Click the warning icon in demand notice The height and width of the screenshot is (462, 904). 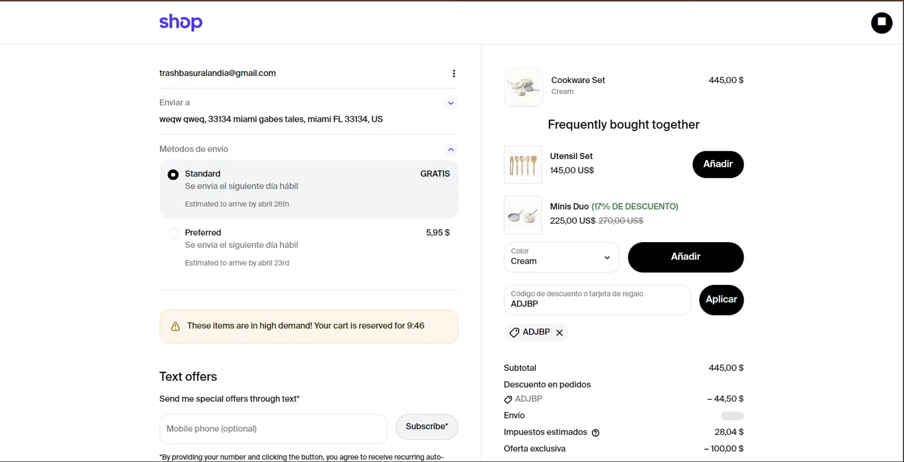click(175, 326)
